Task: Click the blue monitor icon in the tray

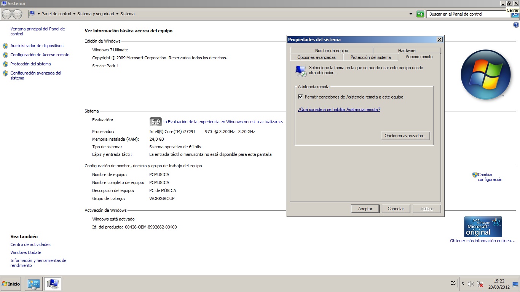Action: pyautogui.click(x=515, y=284)
